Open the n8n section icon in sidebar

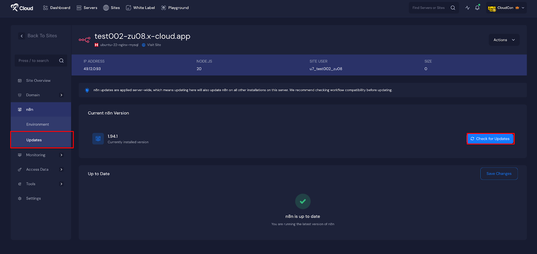click(x=20, y=109)
